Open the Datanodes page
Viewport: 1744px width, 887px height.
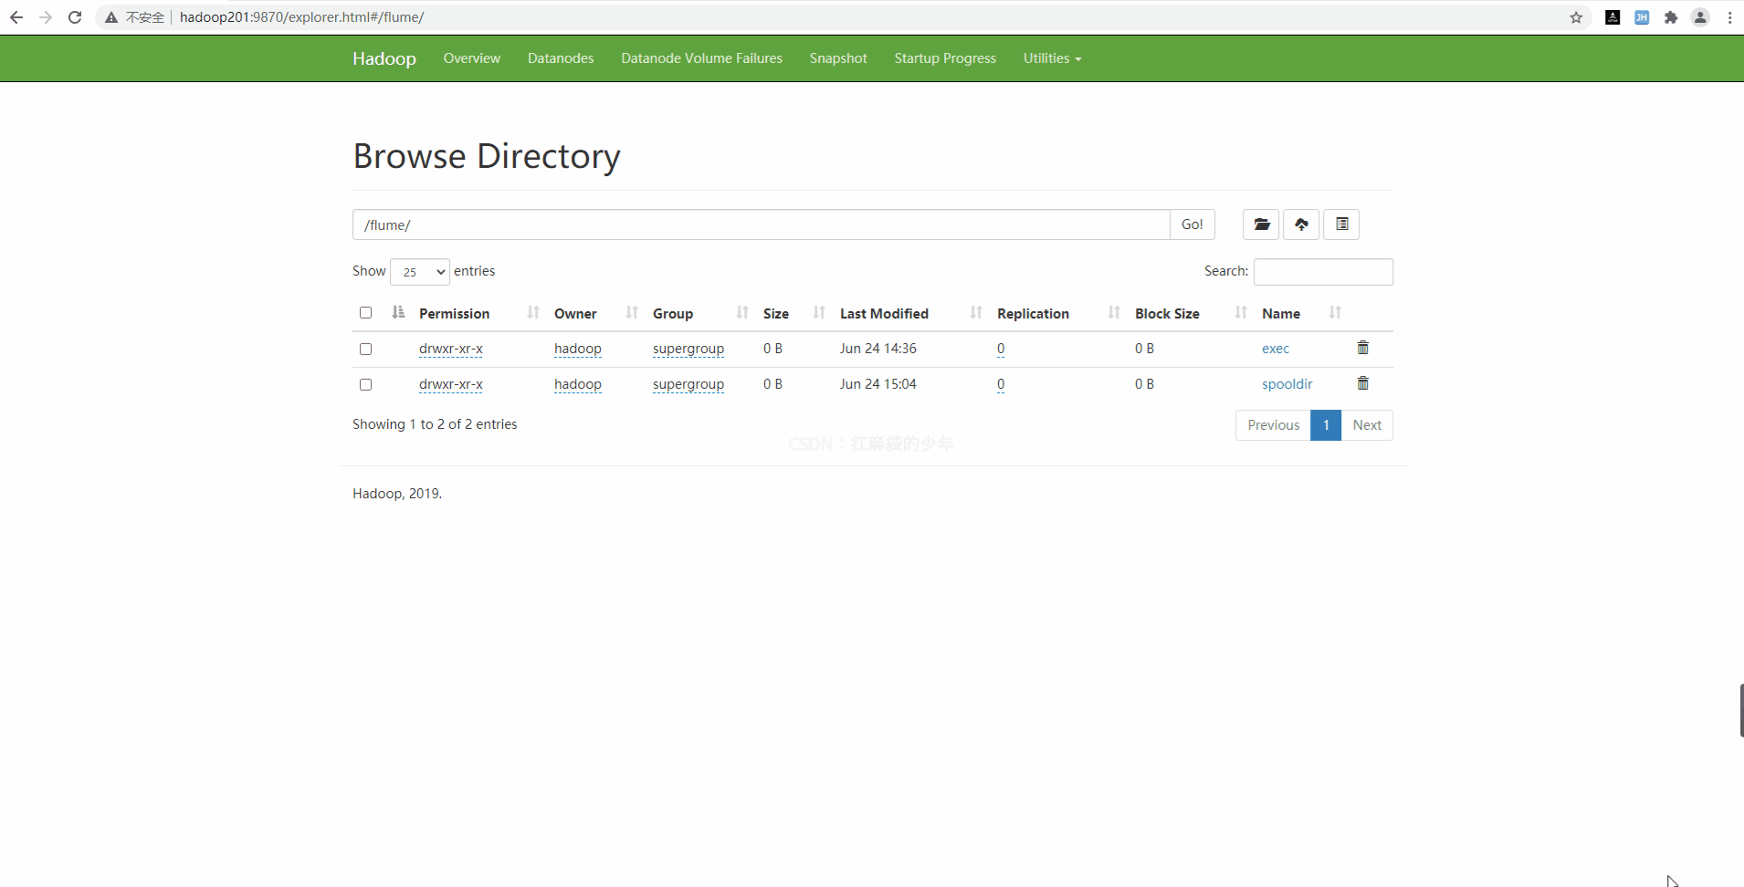coord(561,58)
